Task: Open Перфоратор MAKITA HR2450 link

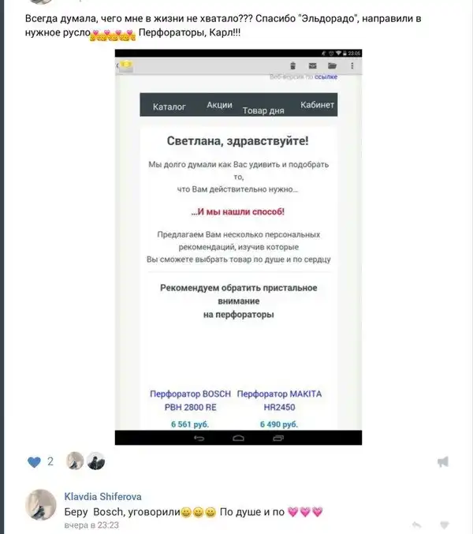Action: [279, 401]
